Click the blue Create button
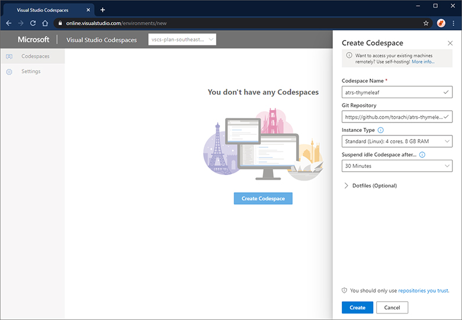This screenshot has height=320, width=462. click(357, 308)
